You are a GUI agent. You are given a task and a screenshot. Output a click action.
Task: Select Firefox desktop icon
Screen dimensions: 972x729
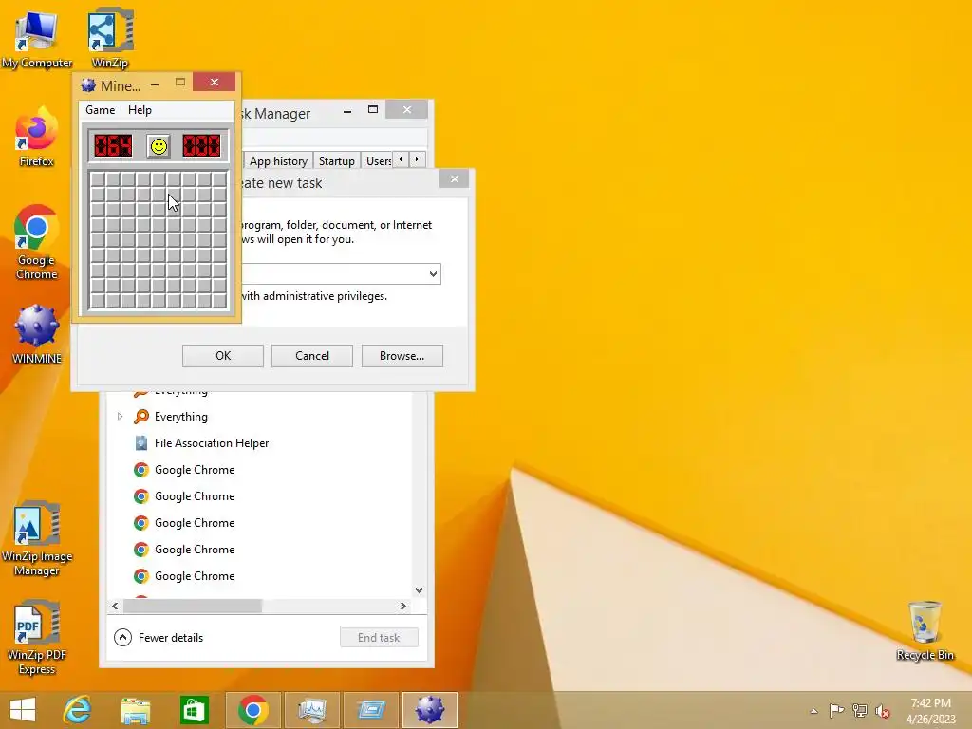pos(37,137)
